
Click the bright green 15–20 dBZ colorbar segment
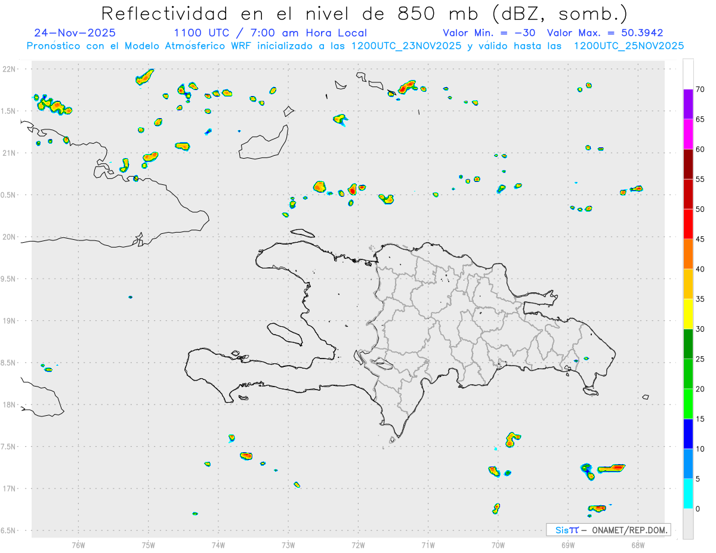coord(688,404)
